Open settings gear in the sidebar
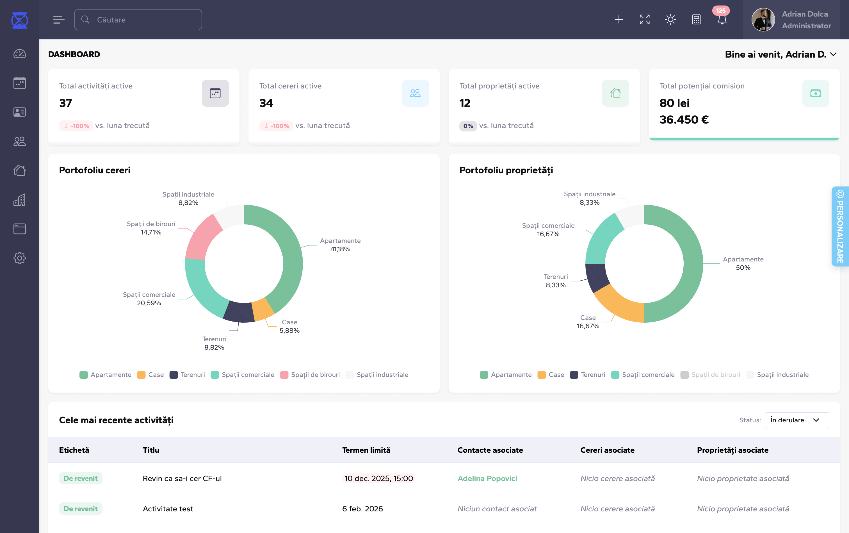The height and width of the screenshot is (533, 849). pos(19,258)
